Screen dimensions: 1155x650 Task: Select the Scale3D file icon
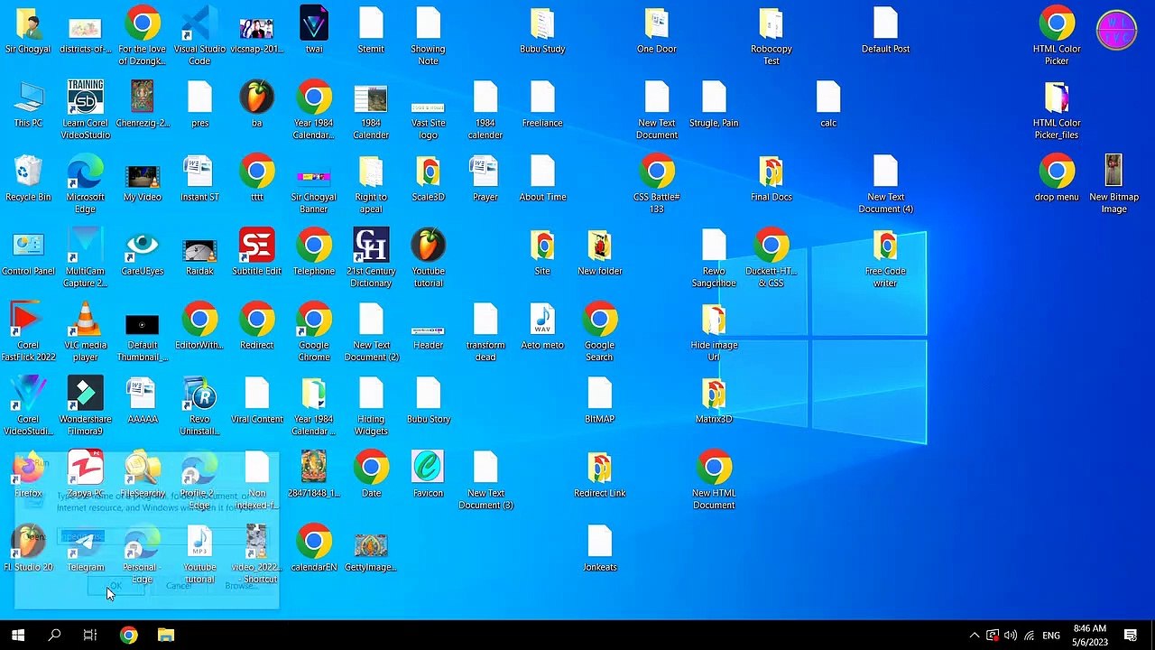[x=428, y=178]
